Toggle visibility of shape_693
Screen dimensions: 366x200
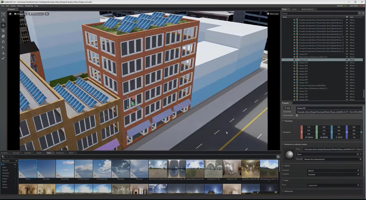coord(347,63)
